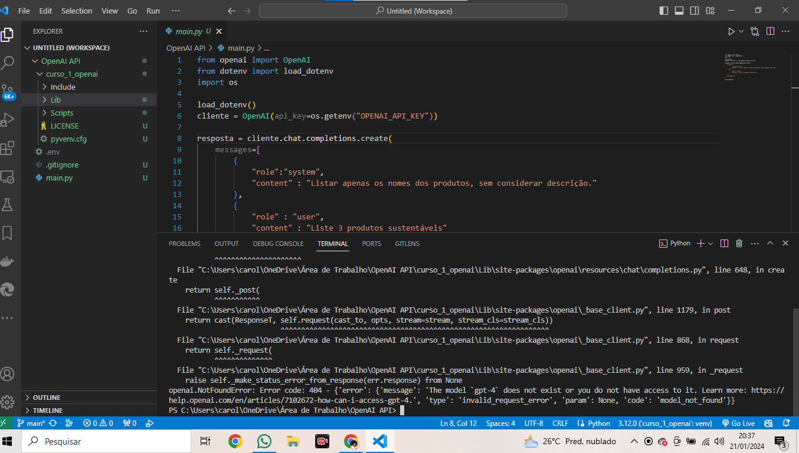Open the Docker view icon
The width and height of the screenshot is (799, 453).
point(8,261)
